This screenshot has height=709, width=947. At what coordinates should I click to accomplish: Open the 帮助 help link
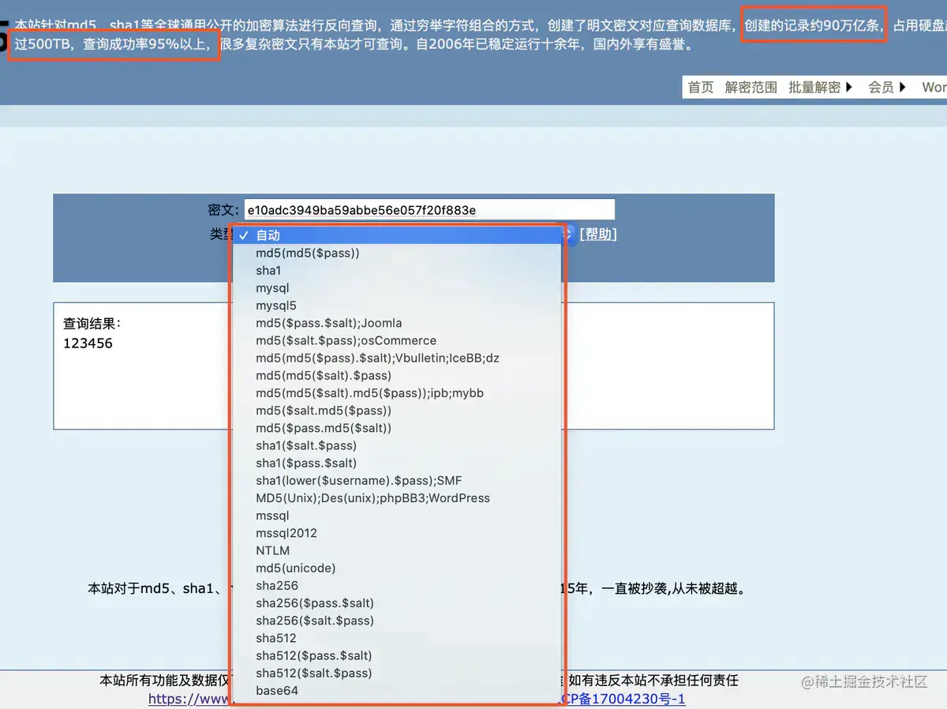(598, 234)
